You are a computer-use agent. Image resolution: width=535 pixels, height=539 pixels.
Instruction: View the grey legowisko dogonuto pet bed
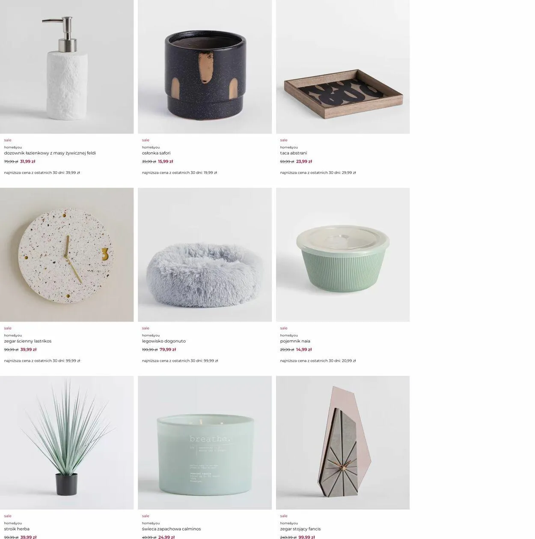(205, 255)
